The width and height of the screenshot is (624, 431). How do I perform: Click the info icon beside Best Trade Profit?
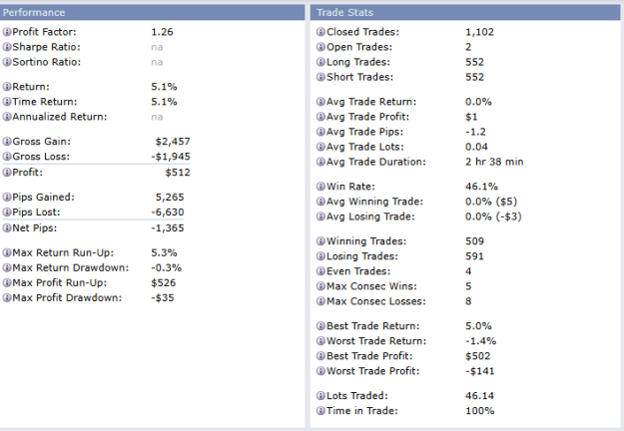pyautogui.click(x=320, y=356)
